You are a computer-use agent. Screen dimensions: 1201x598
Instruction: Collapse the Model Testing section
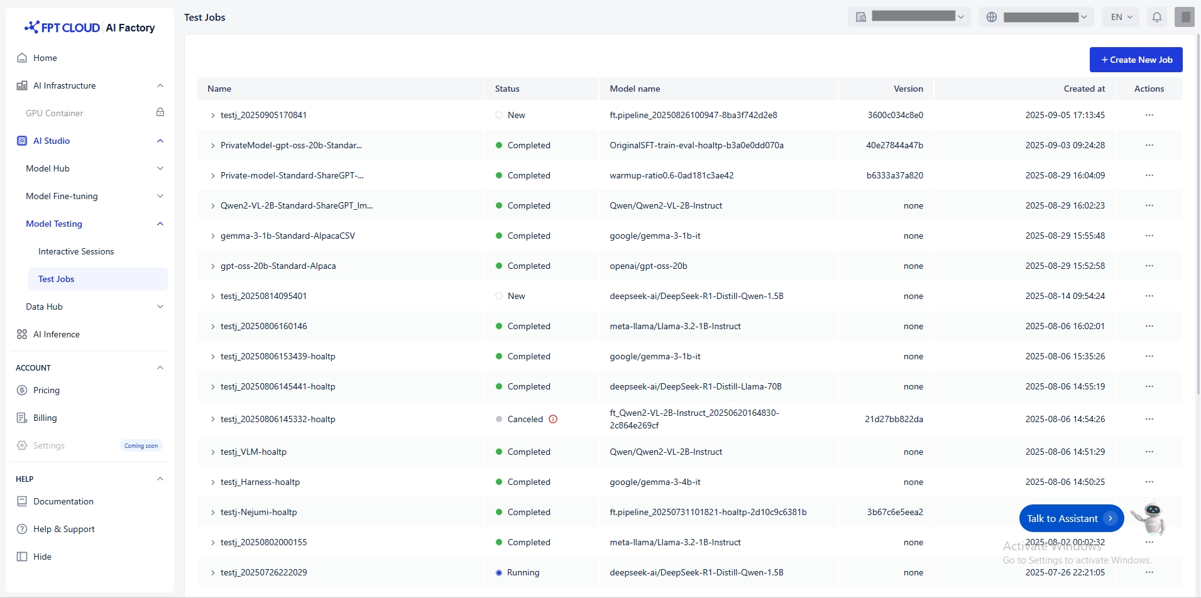point(160,224)
